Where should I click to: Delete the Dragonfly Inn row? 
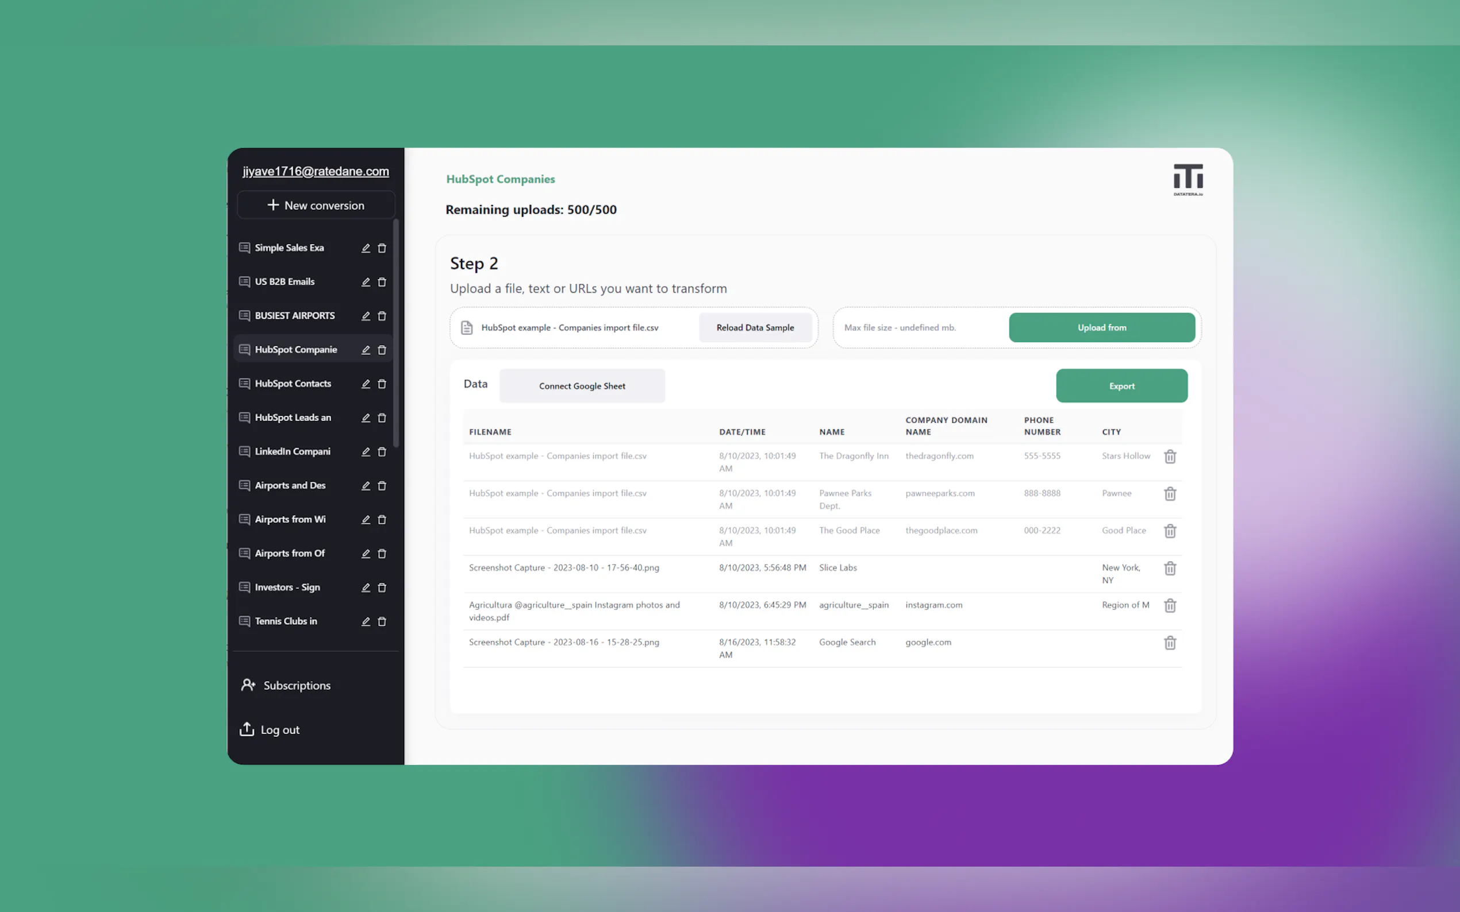click(1170, 457)
